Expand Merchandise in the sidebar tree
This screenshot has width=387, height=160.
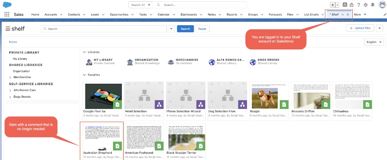(10, 77)
